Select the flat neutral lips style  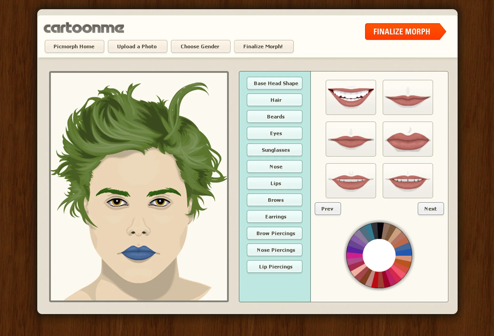pos(351,139)
